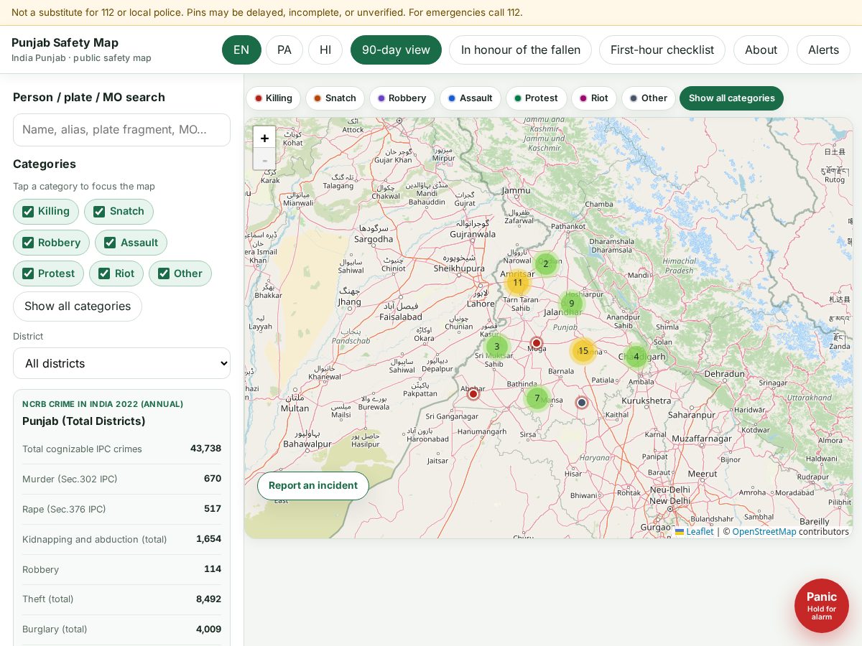Screen dimensions: 862x646
Task: Click Show all categories above the map
Action: [x=731, y=98]
